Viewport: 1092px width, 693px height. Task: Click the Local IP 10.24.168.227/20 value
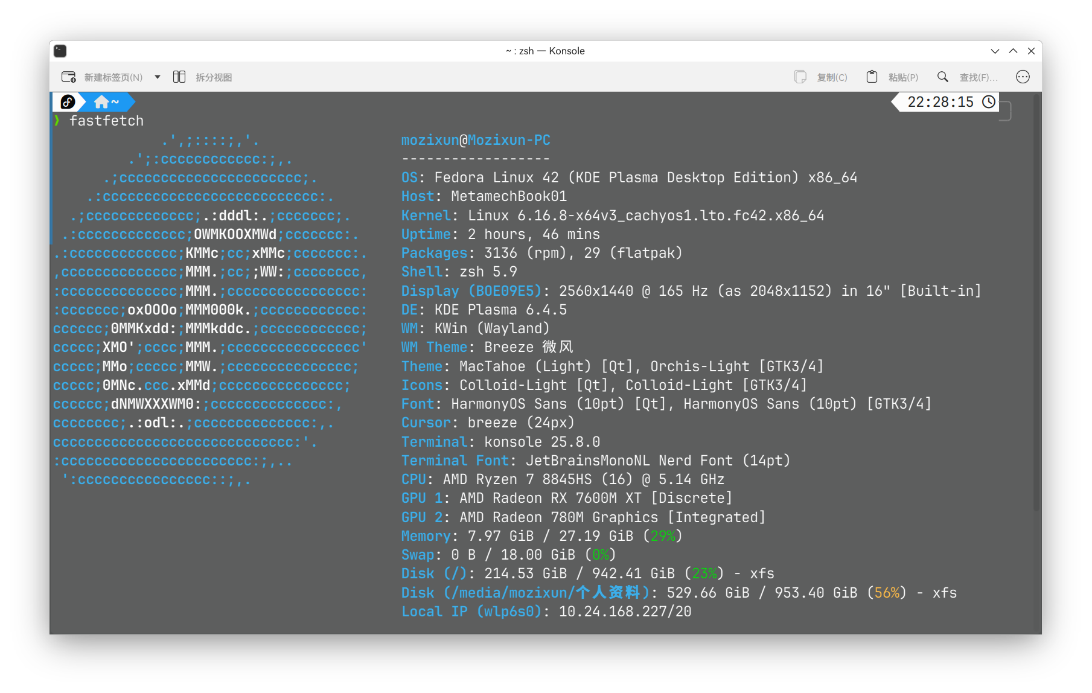point(625,612)
